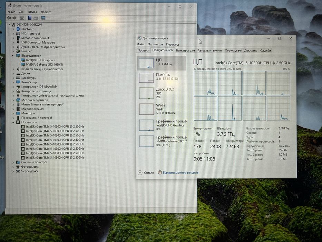Select the Диск 0 (C:) performance item
Screen dimensions: 322x242
click(x=162, y=93)
